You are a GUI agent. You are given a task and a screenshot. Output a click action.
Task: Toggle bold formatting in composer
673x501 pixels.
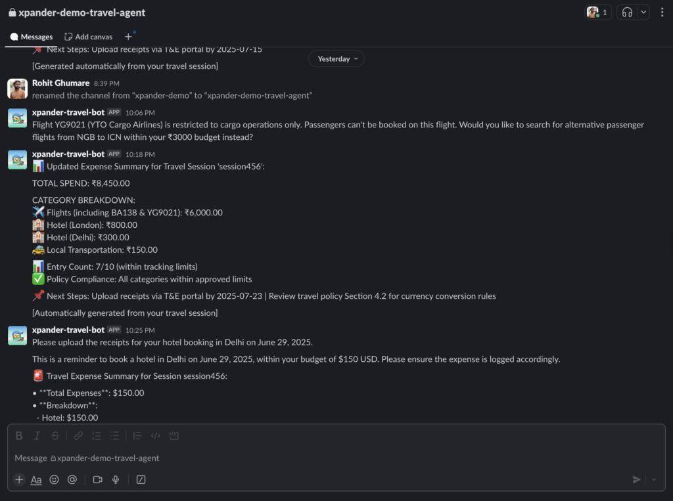tap(19, 436)
